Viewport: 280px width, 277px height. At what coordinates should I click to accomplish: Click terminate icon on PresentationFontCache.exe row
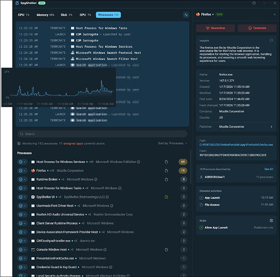(x=20, y=258)
